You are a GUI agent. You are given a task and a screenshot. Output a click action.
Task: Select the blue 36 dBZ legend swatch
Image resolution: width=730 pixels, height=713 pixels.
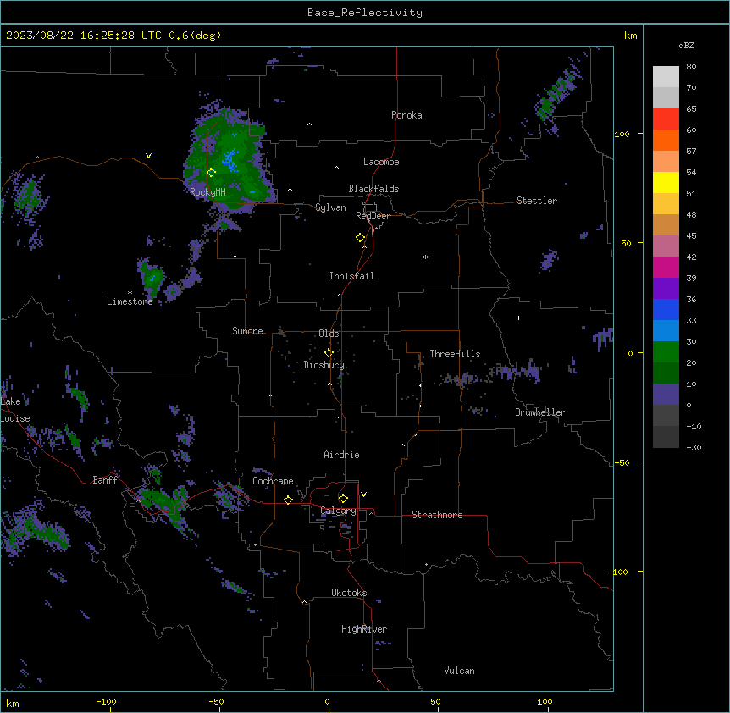coord(666,309)
